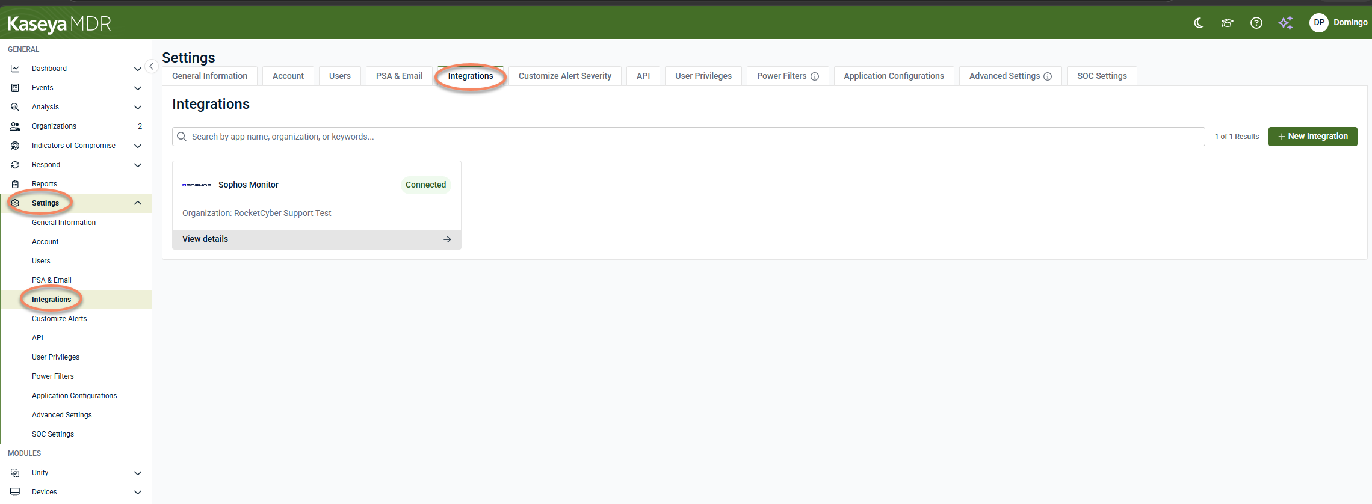Click the Events list icon
Screen dimensions: 1372x504
[15, 88]
